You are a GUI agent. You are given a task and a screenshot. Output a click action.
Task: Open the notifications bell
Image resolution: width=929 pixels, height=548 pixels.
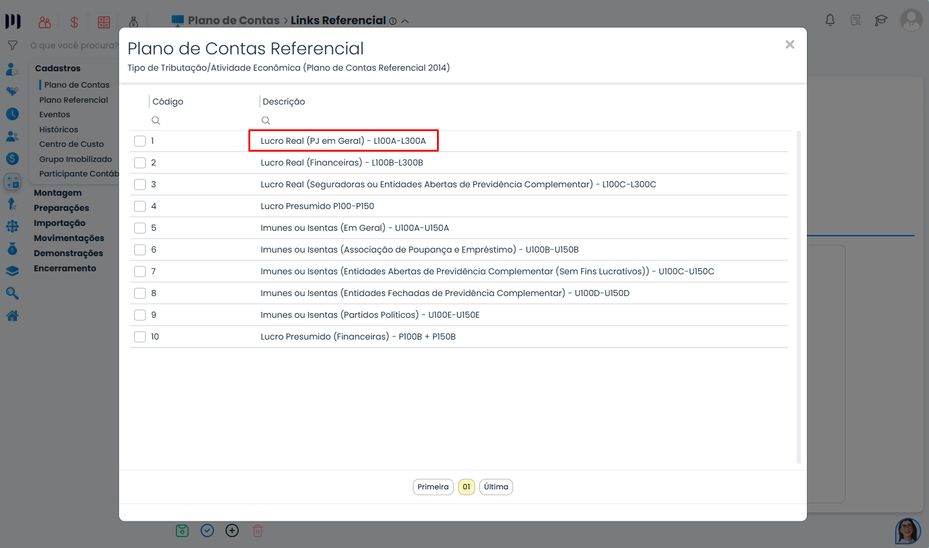(x=830, y=21)
